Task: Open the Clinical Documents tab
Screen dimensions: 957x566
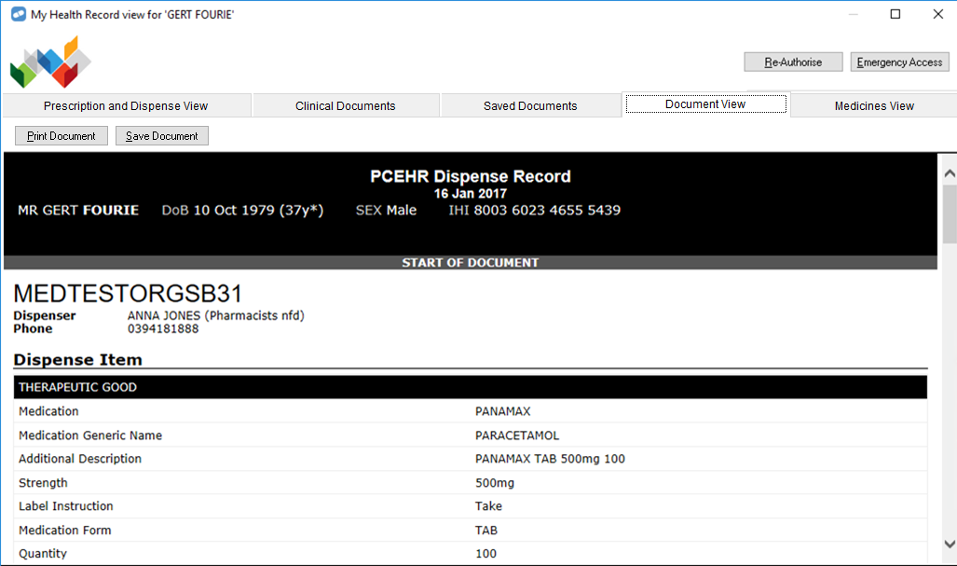Action: (345, 106)
